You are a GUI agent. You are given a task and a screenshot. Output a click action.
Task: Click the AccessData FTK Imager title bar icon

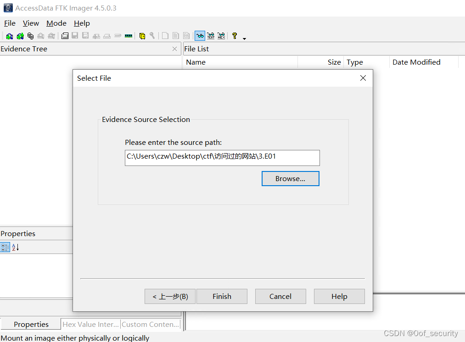[x=8, y=8]
